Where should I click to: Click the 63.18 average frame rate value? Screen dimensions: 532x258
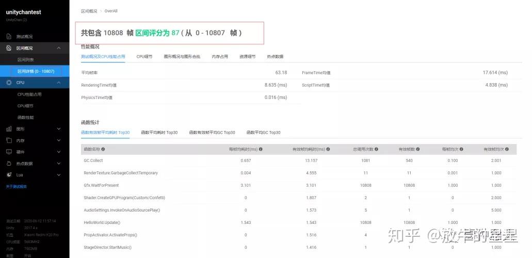(x=281, y=73)
